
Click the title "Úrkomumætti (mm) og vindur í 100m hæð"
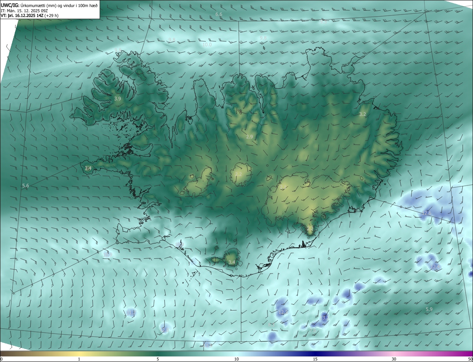pyautogui.click(x=58, y=6)
